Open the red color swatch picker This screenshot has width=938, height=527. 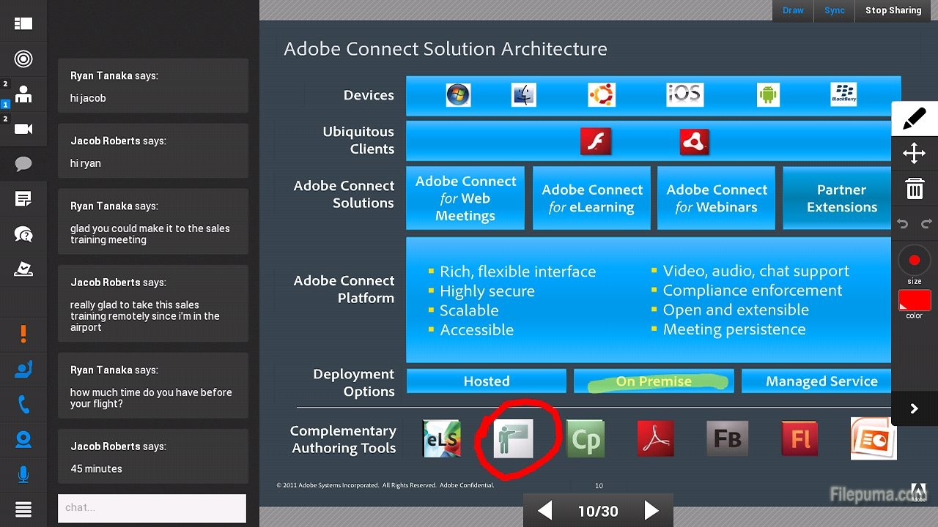(x=914, y=300)
